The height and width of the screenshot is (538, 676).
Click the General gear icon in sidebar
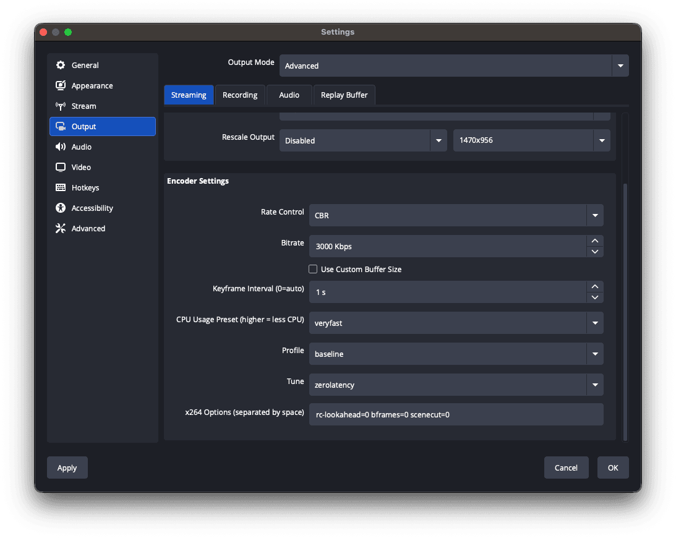point(61,66)
